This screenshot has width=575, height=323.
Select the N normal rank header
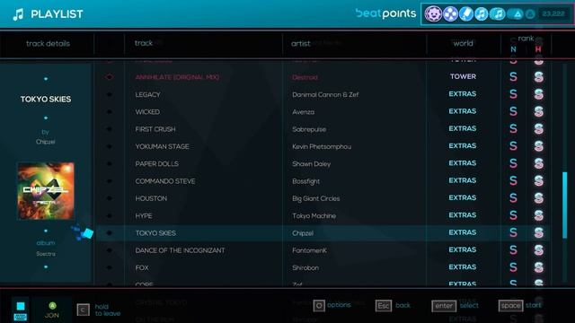[513, 49]
